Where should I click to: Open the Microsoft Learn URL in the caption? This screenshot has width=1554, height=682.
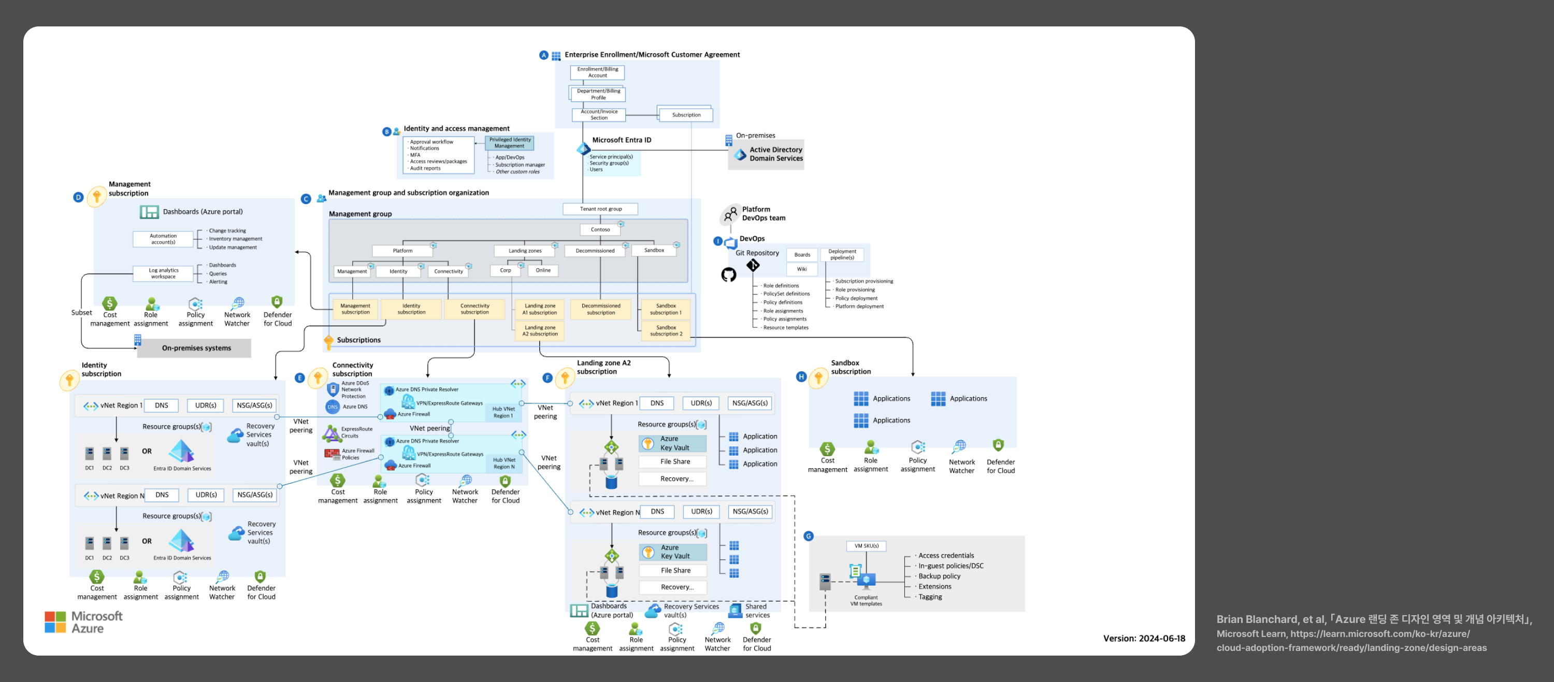1352,641
